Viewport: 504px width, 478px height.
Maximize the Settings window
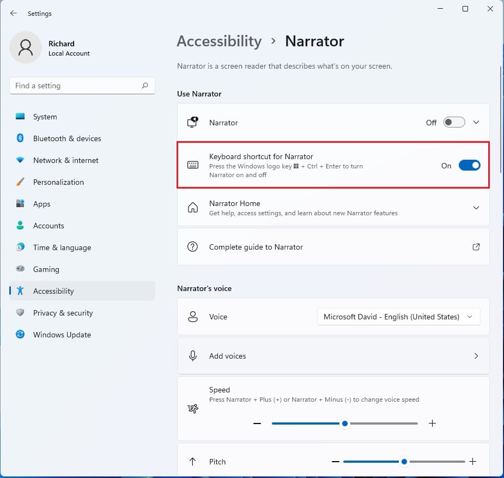[465, 9]
